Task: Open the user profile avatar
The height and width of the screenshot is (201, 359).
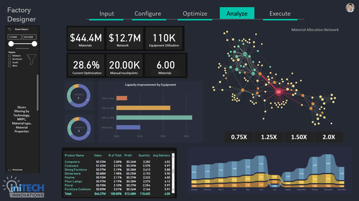Action: (350, 8)
